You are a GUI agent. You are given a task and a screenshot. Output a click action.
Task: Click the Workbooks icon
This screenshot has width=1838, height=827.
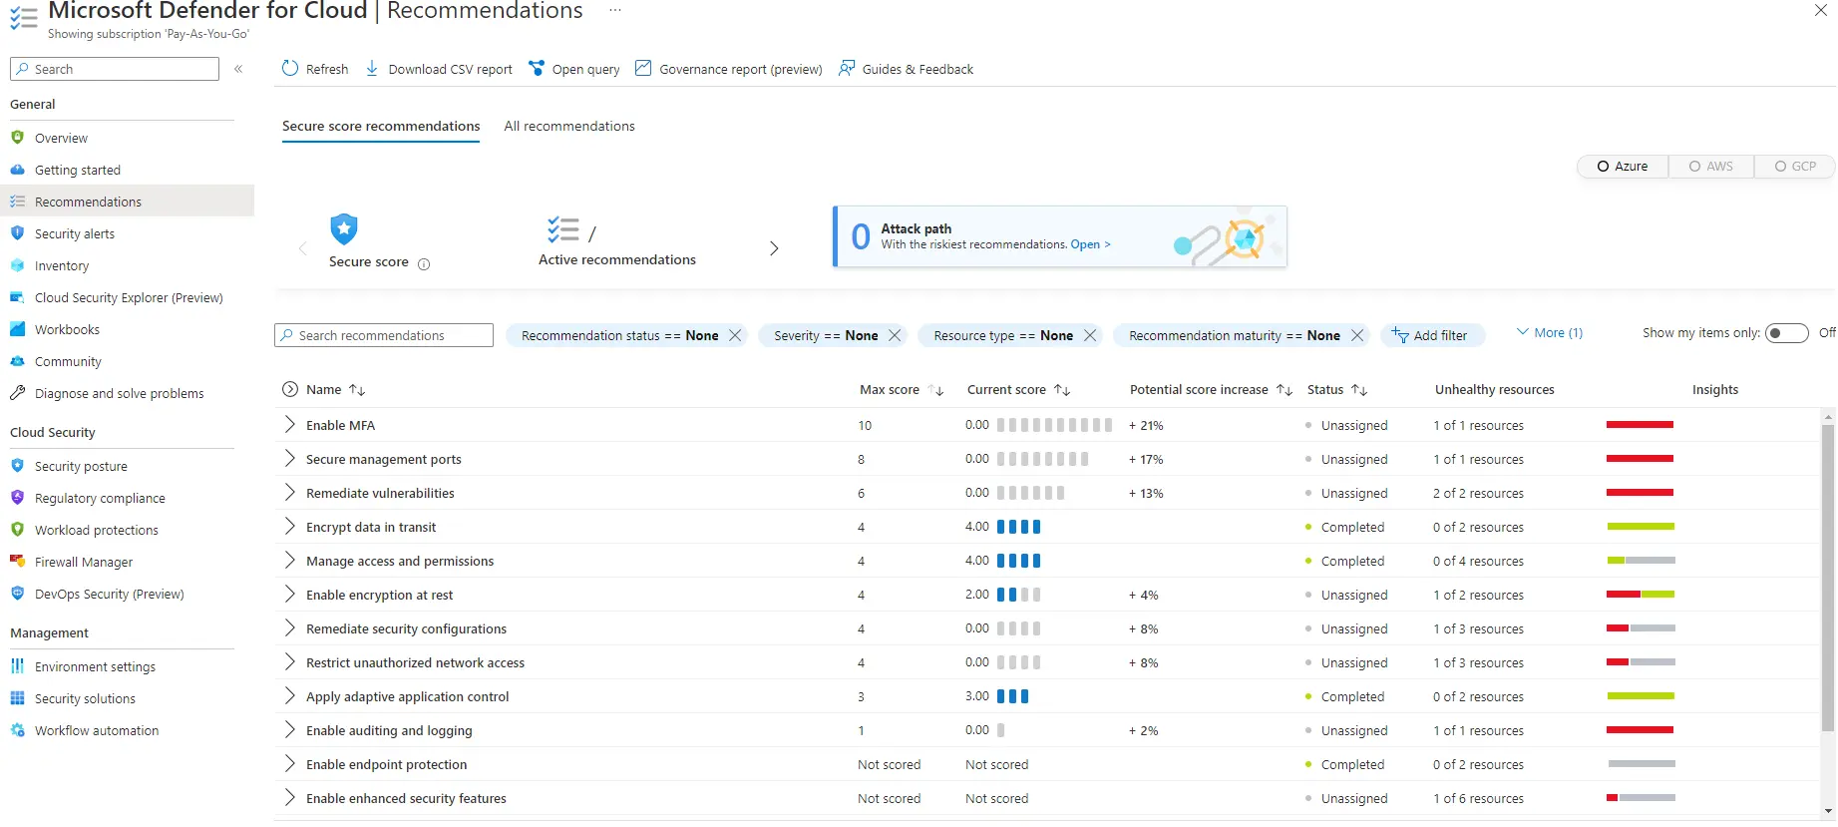tap(17, 329)
